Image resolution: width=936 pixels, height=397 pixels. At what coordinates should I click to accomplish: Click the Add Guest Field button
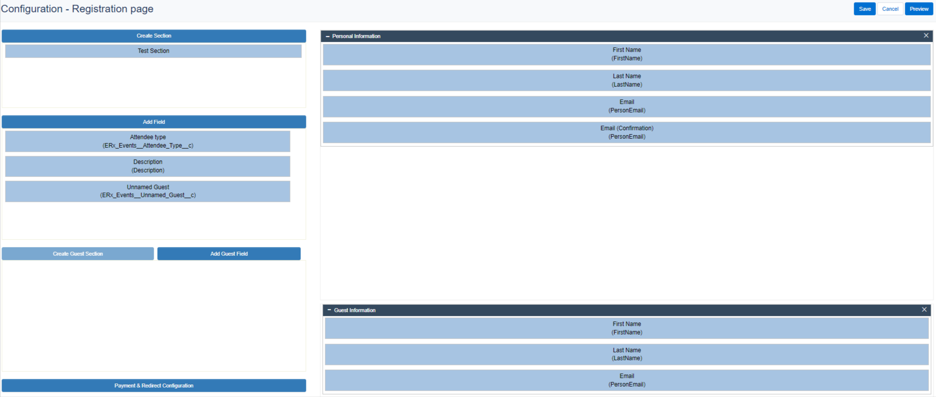click(229, 254)
